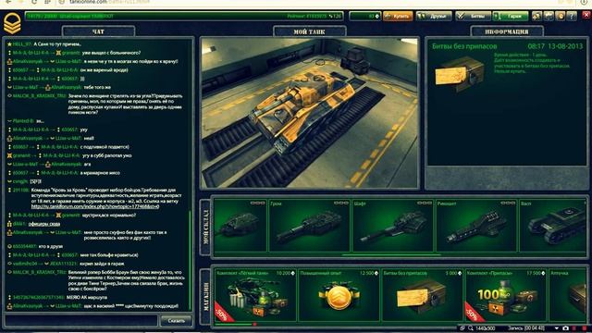Click chat nickname 655354497
This screenshot has height=333, width=592.
point(25,247)
